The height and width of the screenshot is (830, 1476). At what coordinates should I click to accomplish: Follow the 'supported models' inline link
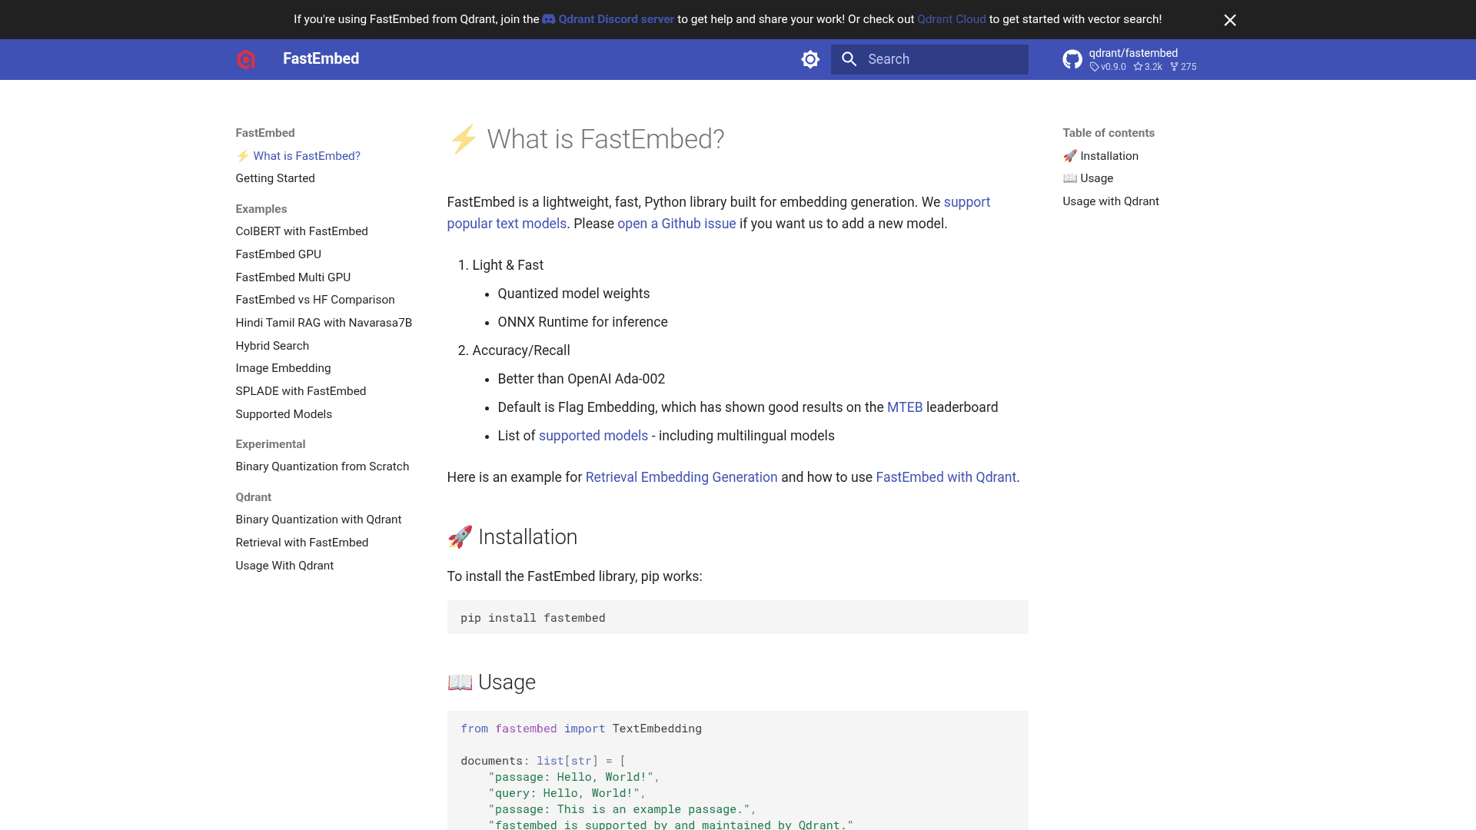coord(593,436)
